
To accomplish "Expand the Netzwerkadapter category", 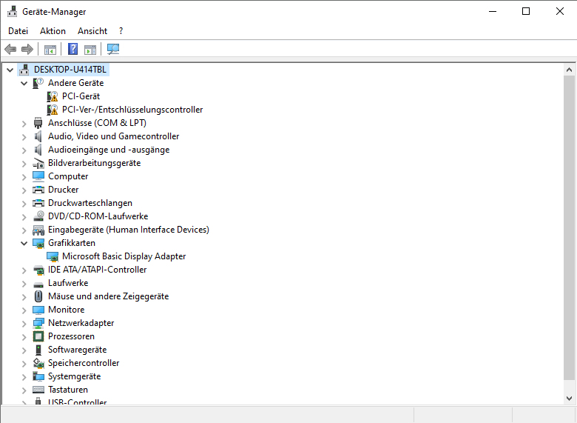I will [x=24, y=324].
